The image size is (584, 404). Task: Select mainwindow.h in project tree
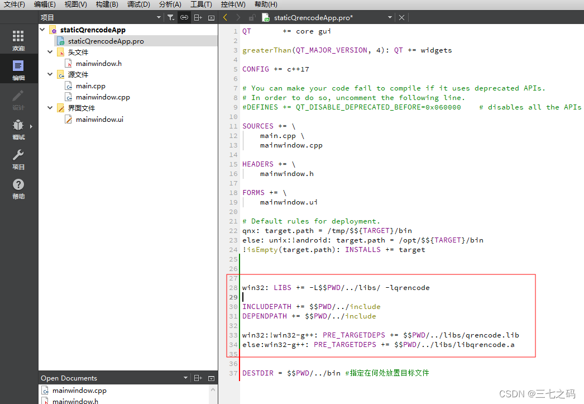(99, 63)
